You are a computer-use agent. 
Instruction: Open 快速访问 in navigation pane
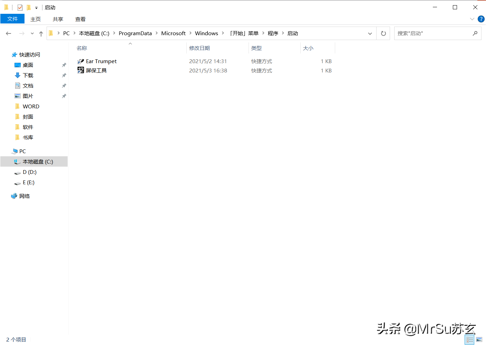click(x=30, y=55)
